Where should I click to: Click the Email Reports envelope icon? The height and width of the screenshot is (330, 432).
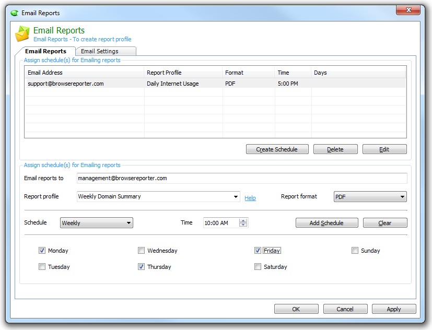[x=22, y=33]
